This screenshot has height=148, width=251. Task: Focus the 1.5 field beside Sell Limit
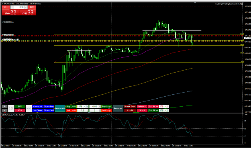pyautogui.click(x=83, y=110)
